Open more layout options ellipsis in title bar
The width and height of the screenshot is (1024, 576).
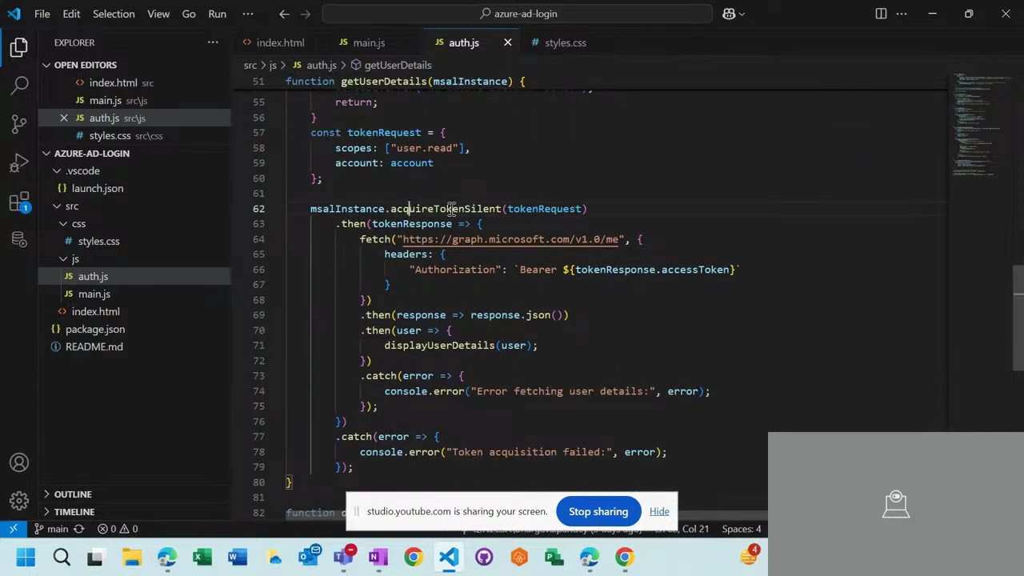[902, 14]
